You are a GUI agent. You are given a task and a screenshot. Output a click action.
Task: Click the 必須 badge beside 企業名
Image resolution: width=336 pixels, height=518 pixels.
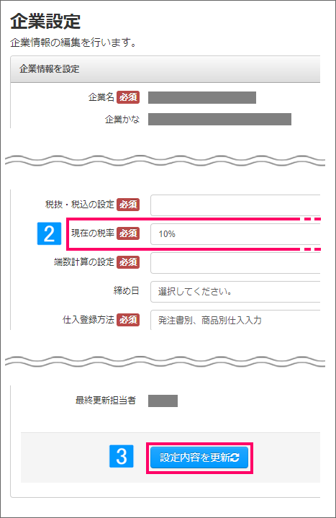(128, 97)
